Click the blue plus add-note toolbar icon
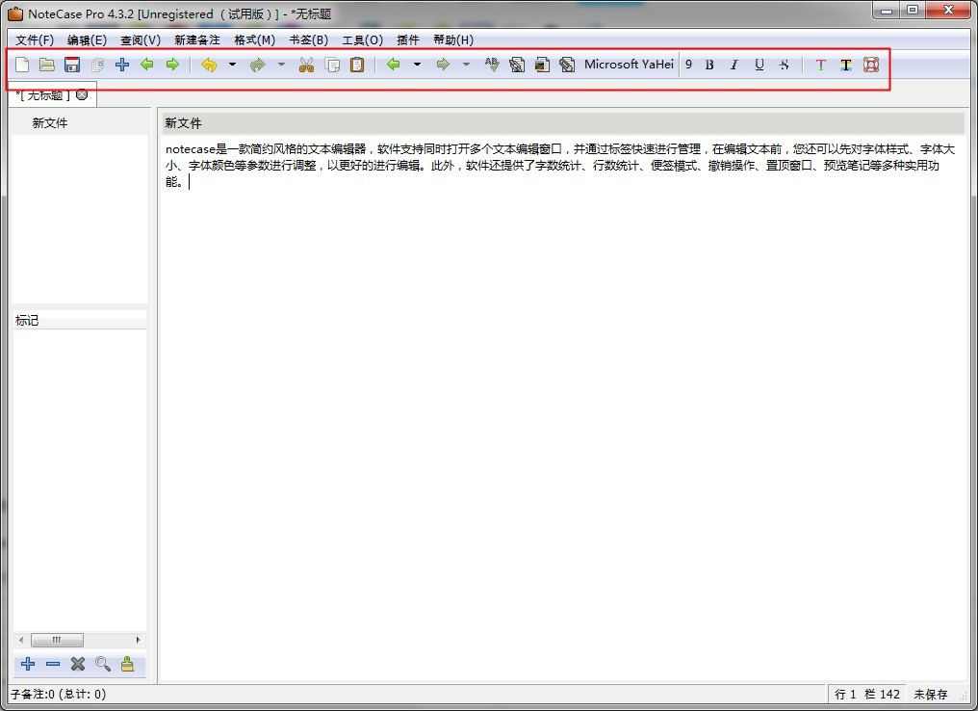Screen dimensions: 978x711 pyautogui.click(x=121, y=65)
